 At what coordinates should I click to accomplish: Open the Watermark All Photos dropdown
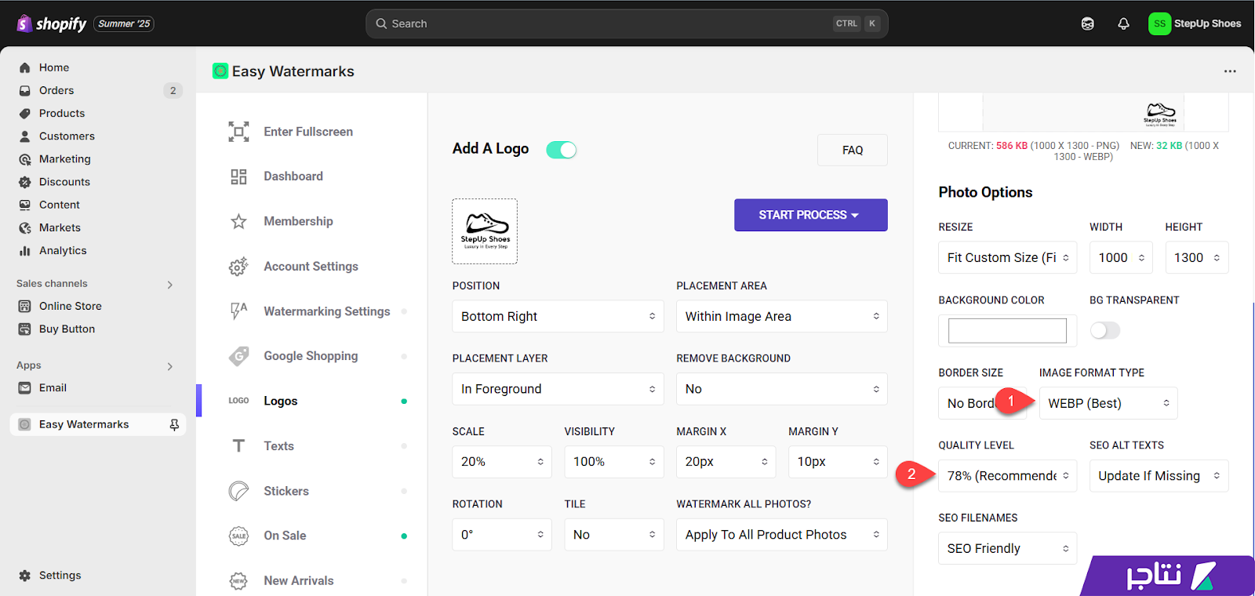click(782, 535)
